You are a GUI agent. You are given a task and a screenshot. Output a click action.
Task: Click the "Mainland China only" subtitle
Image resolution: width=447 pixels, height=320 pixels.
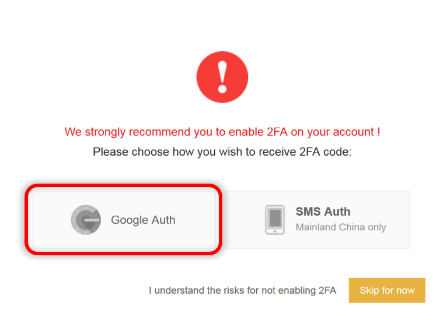(340, 227)
